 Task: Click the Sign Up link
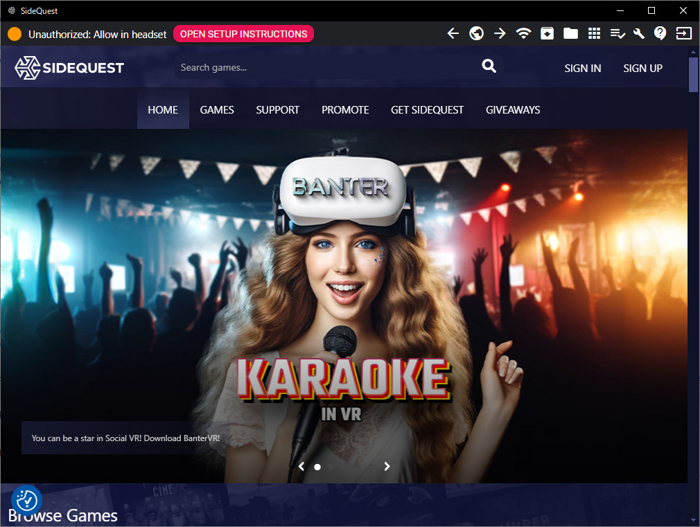pos(642,68)
